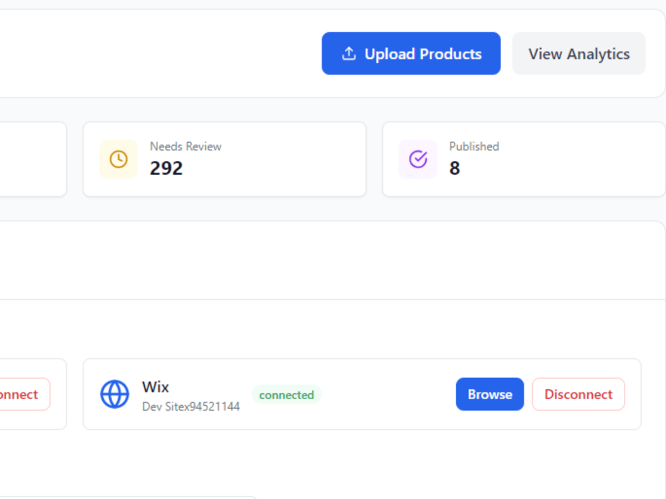
Task: Click the green connected status badge
Action: [x=286, y=395]
